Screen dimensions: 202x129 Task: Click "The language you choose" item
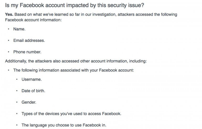(x=64, y=125)
